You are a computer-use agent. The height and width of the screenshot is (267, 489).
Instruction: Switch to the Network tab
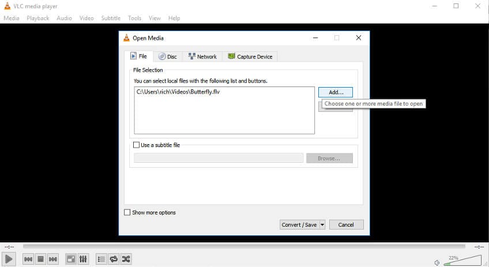202,57
